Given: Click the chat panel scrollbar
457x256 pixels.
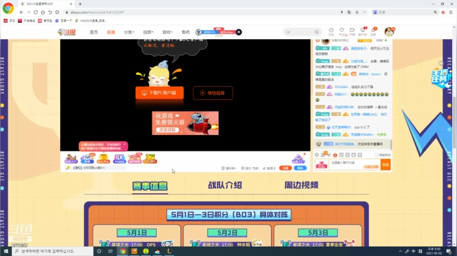Looking at the screenshot, I should (391, 145).
